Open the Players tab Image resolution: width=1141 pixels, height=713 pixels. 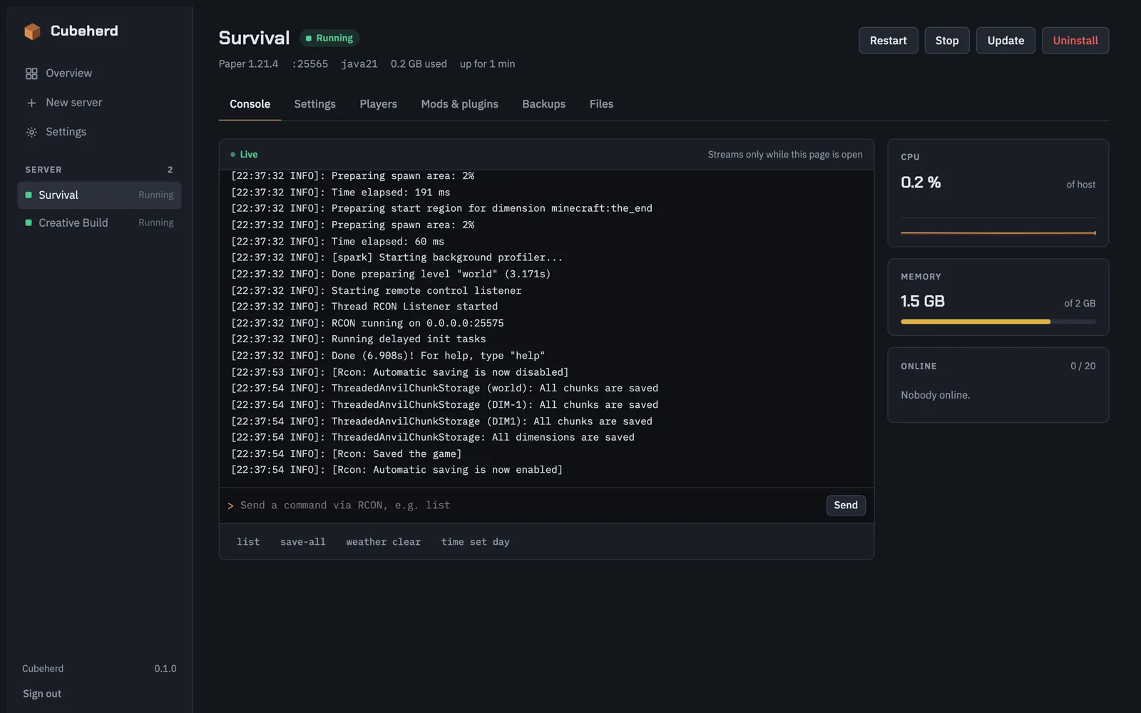(378, 104)
